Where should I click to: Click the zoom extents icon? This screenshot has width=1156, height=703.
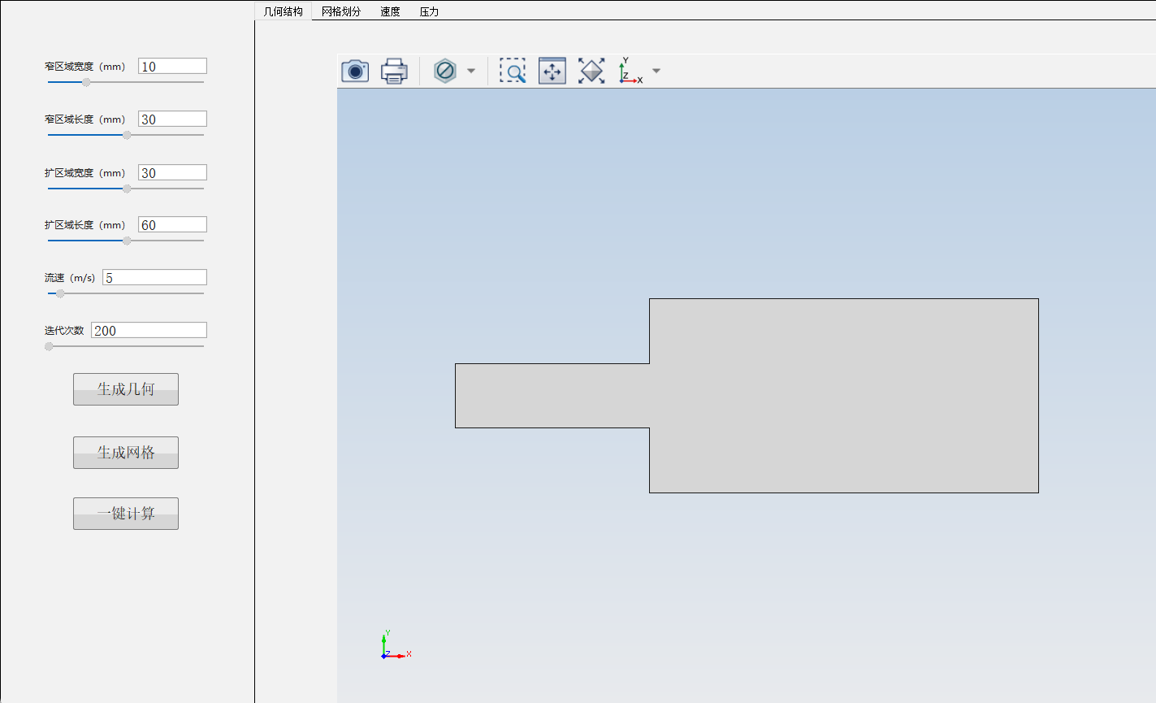(x=591, y=71)
